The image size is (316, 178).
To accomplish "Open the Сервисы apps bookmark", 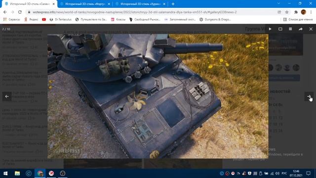I will (x=11, y=19).
